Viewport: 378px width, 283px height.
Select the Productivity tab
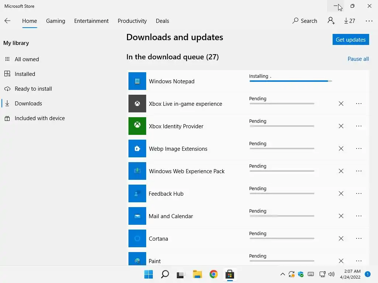[x=132, y=21]
